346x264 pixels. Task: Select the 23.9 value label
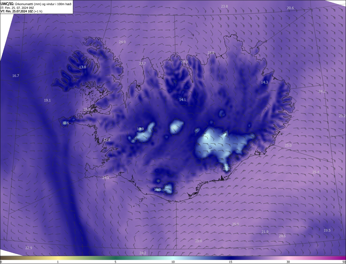(211, 53)
